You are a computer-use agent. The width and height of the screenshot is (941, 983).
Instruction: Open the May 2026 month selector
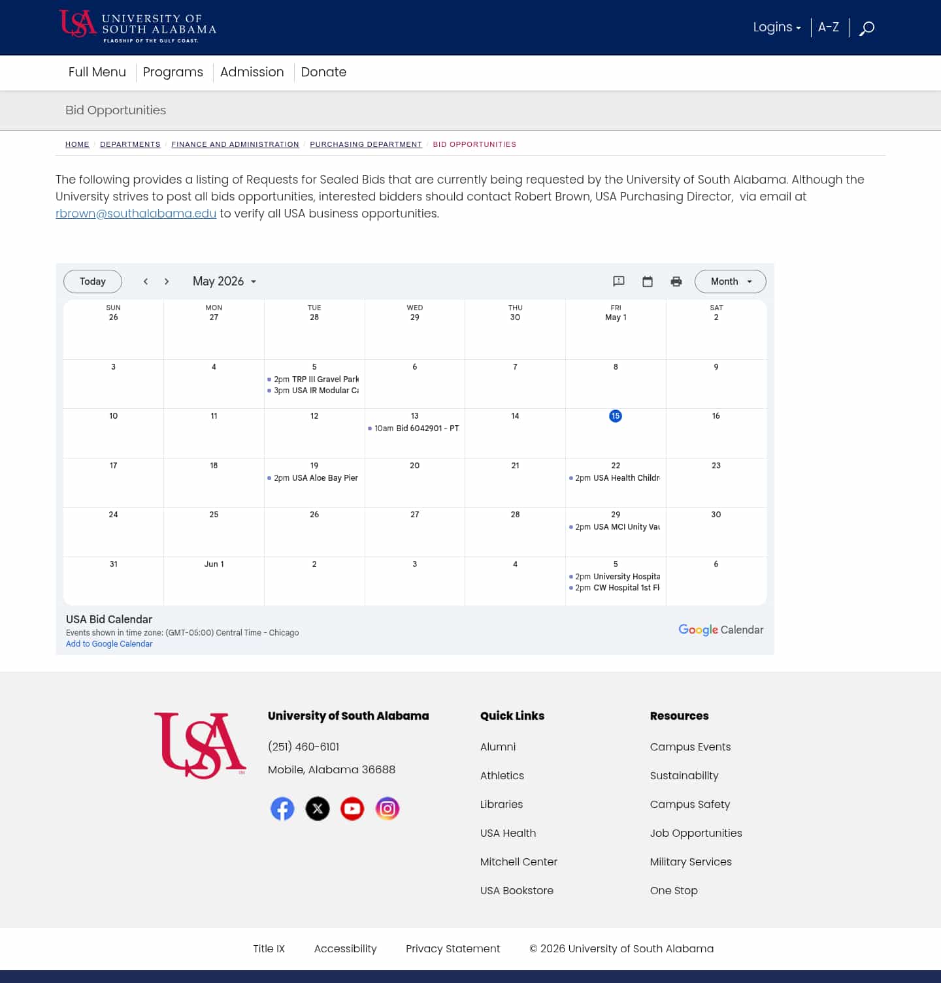pos(224,282)
